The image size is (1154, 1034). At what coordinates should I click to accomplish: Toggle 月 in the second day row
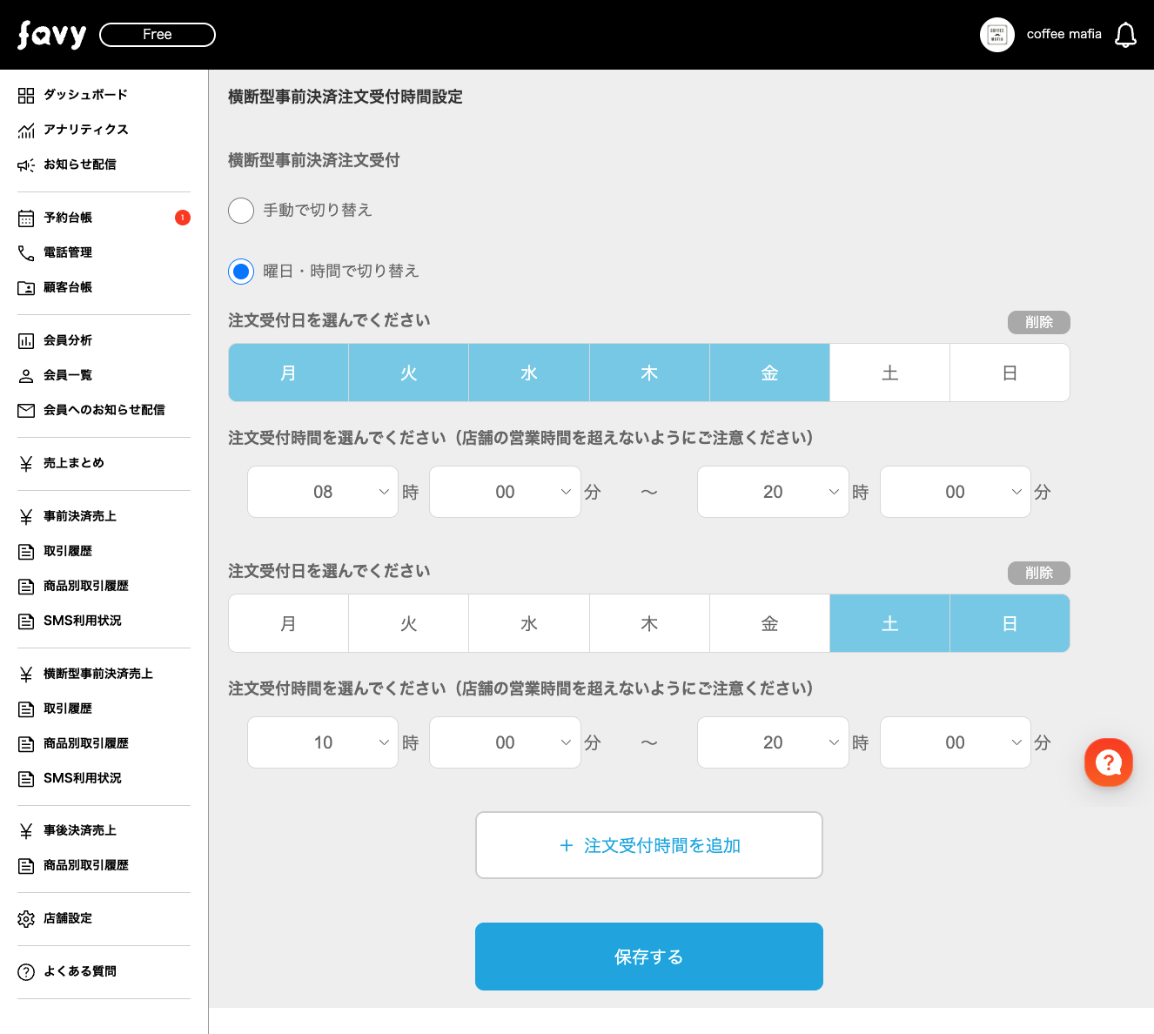point(289,623)
